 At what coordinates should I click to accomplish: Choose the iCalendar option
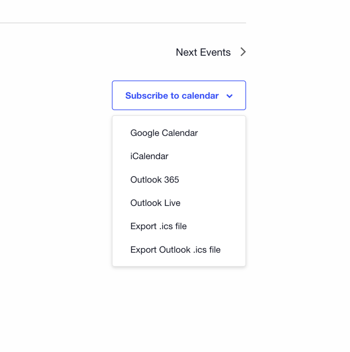[x=149, y=156]
